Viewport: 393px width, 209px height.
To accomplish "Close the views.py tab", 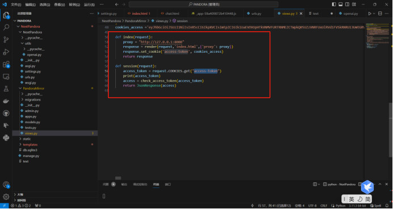I will 301,14.
